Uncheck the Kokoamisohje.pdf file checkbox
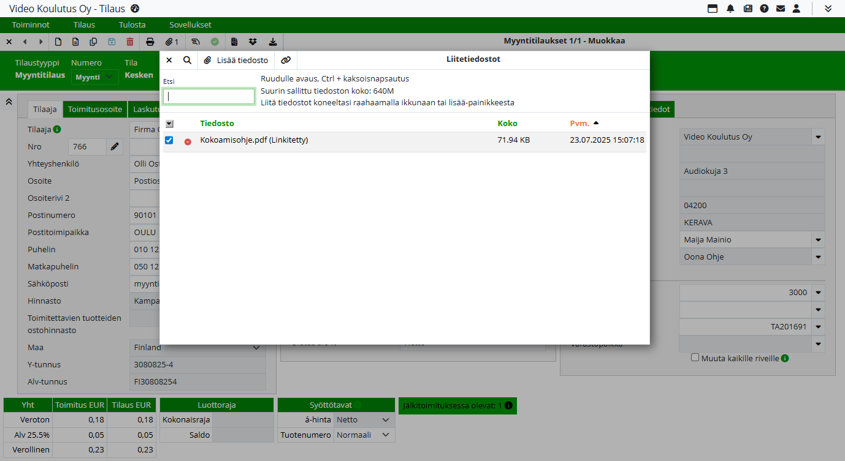The width and height of the screenshot is (845, 461). pyautogui.click(x=169, y=140)
